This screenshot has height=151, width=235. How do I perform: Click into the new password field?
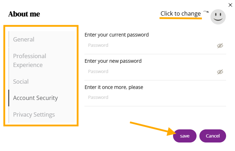(x=150, y=72)
